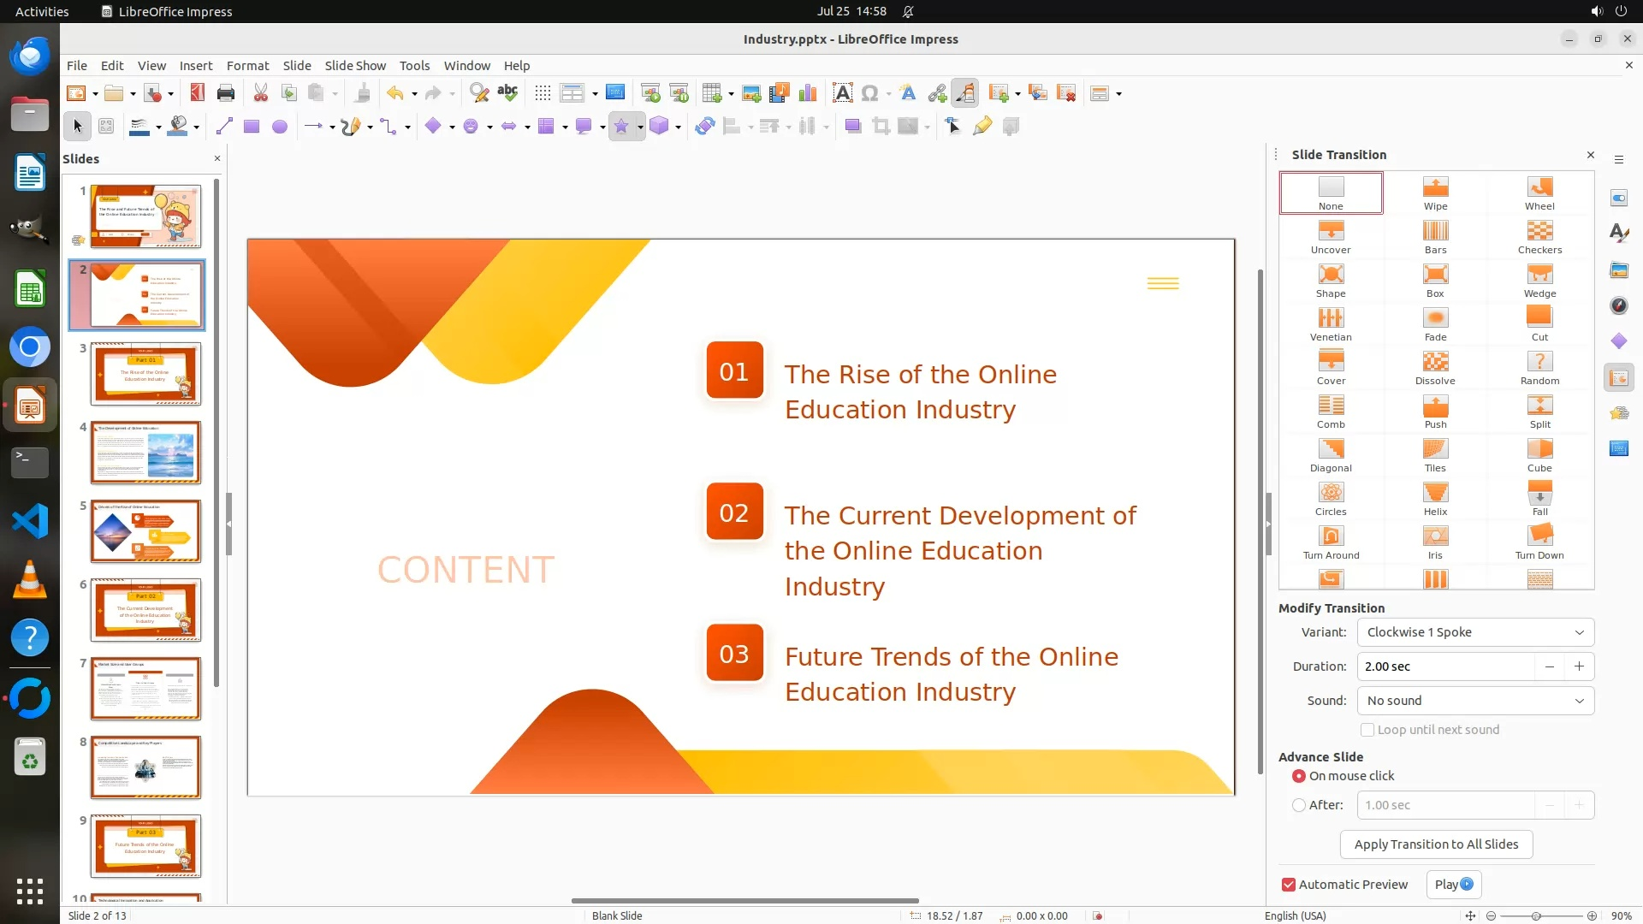Viewport: 1643px width, 924px height.
Task: Open the Slide Show menu
Action: [355, 65]
